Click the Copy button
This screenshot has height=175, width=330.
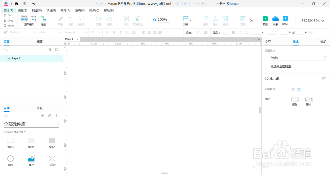9,21
